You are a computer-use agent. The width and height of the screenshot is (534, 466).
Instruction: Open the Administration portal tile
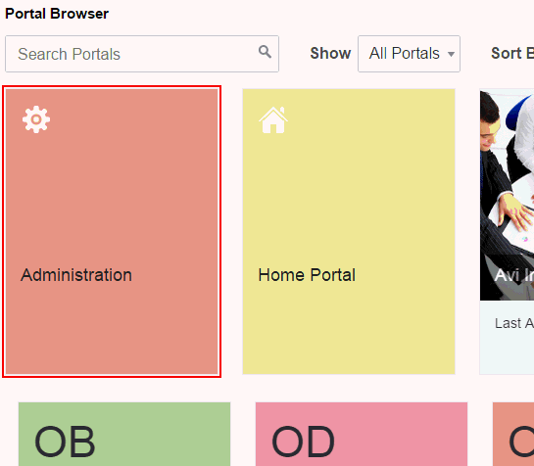click(x=112, y=231)
